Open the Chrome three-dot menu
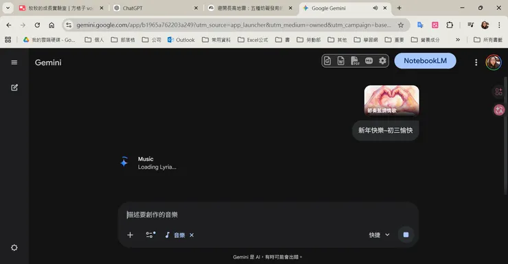 (x=499, y=25)
